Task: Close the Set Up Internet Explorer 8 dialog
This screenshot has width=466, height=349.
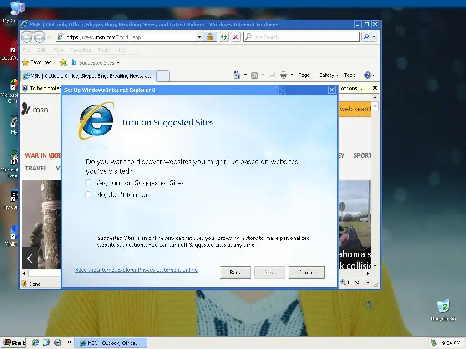Action: 332,90
